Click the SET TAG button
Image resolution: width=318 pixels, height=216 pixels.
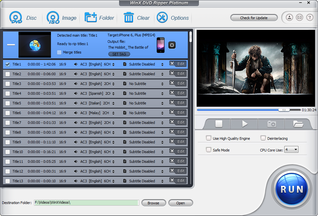pyautogui.click(x=119, y=54)
